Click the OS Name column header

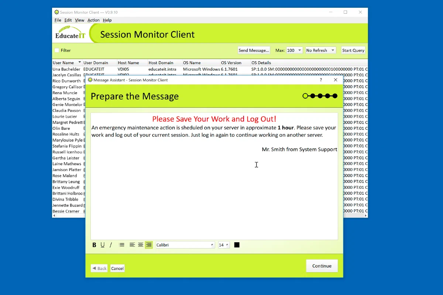pos(201,63)
